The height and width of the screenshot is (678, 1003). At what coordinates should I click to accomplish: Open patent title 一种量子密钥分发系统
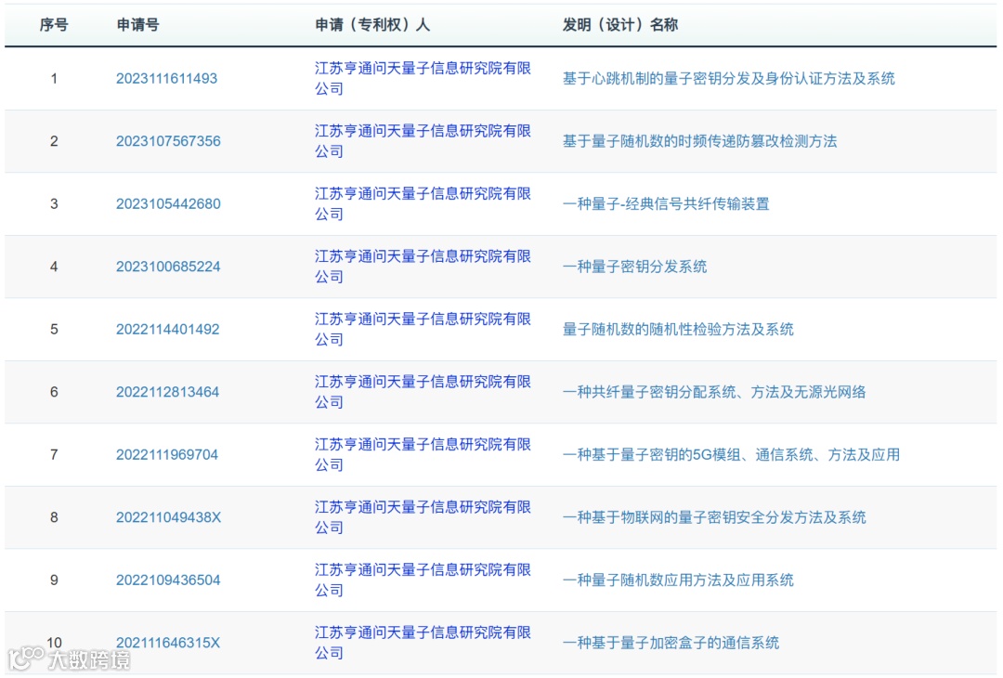634,267
